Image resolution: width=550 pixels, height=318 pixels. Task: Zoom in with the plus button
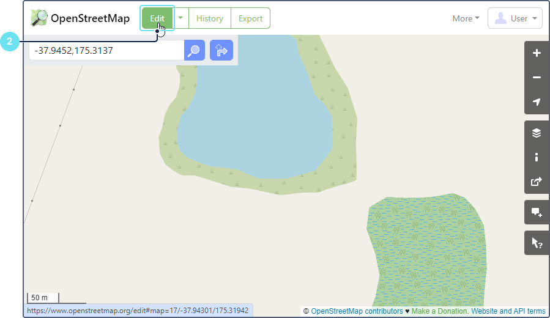pyautogui.click(x=537, y=53)
